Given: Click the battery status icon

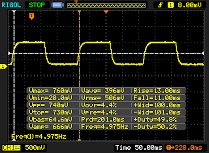Looking at the screenshot, I should point(58,5).
